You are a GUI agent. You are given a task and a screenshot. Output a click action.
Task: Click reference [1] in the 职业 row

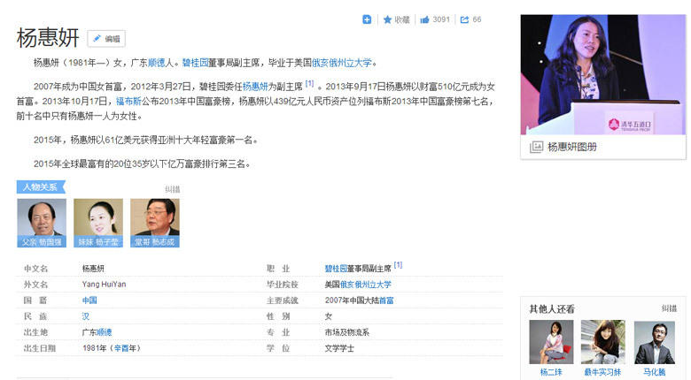pos(398,265)
